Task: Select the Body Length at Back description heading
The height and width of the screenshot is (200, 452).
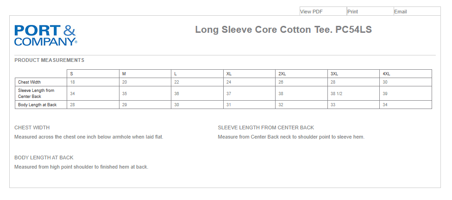Action: click(x=44, y=158)
